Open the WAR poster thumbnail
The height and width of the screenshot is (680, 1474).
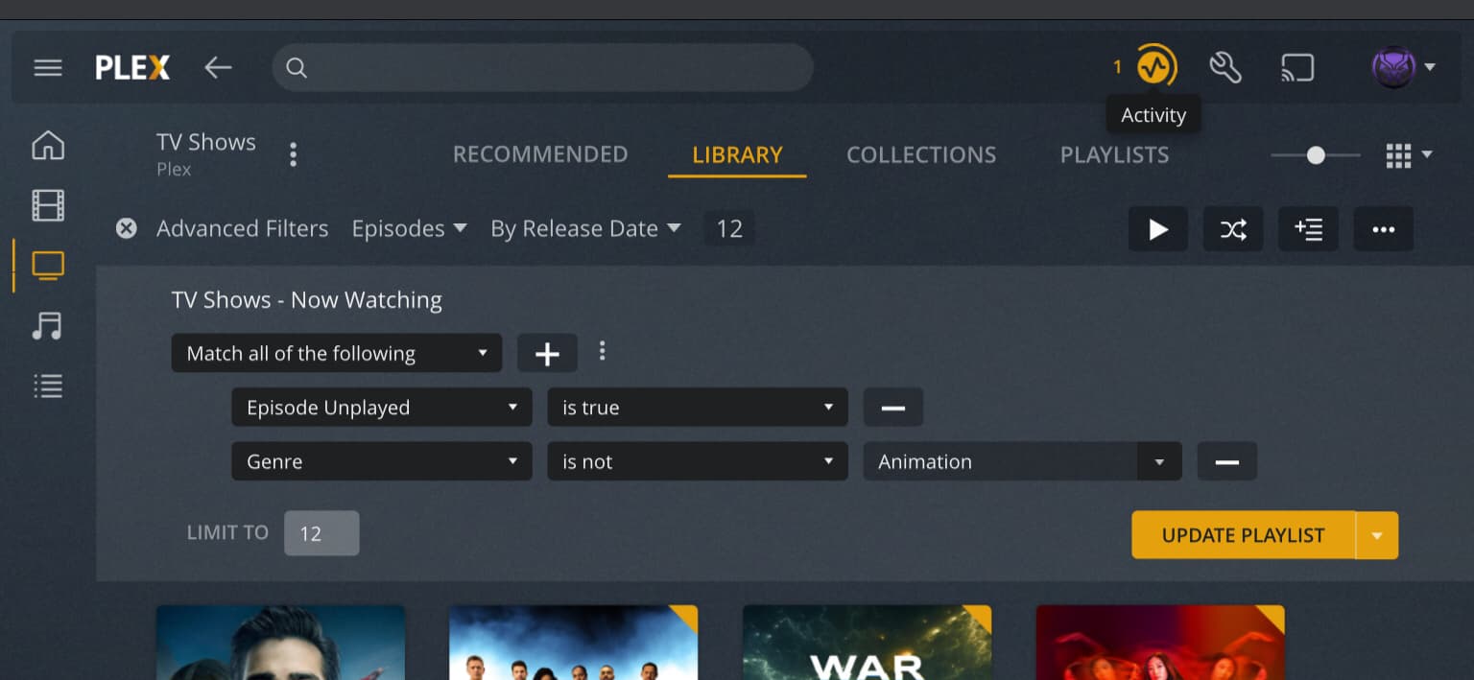point(867,643)
